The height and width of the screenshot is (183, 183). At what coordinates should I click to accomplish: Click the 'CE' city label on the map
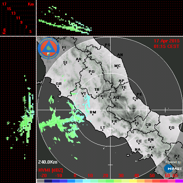tap(139, 141)
